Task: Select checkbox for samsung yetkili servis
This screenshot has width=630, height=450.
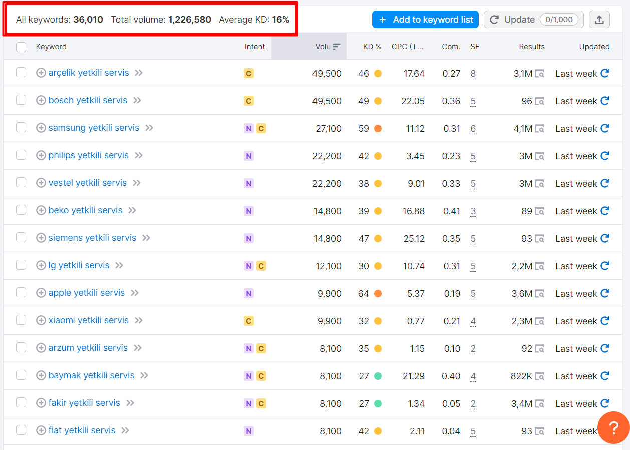Action: click(21, 128)
